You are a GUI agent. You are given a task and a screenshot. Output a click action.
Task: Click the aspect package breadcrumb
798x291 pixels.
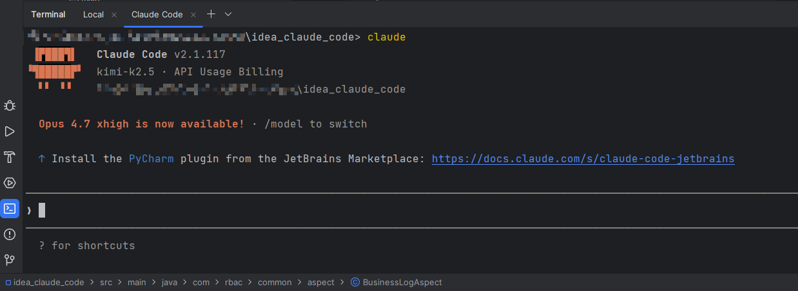320,282
